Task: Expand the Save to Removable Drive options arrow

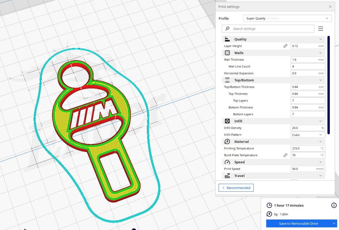Action: click(333, 224)
